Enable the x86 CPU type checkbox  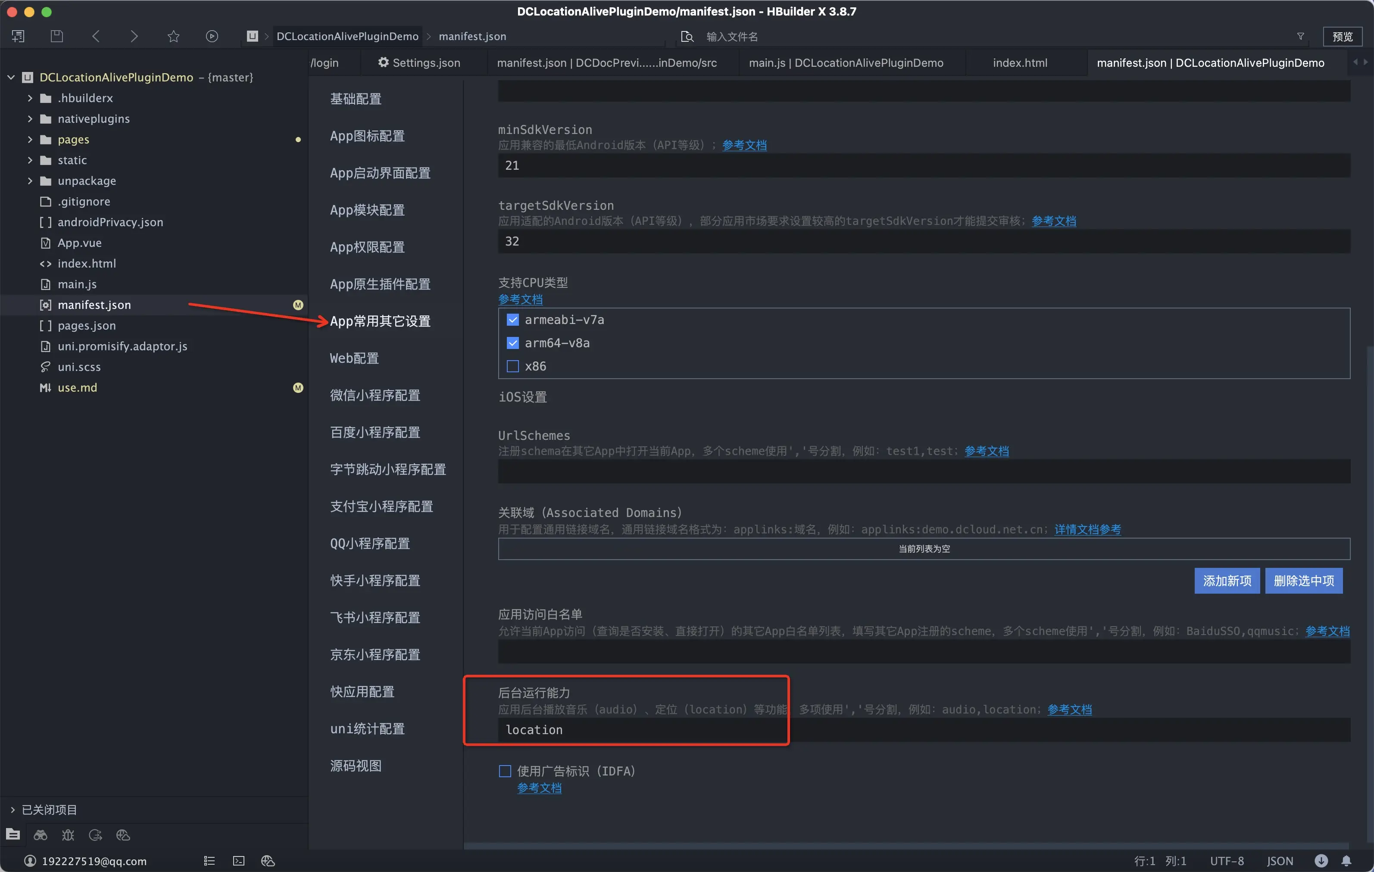(512, 366)
